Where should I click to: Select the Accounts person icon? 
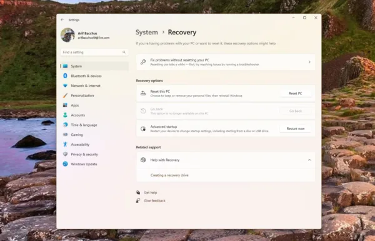click(65, 115)
